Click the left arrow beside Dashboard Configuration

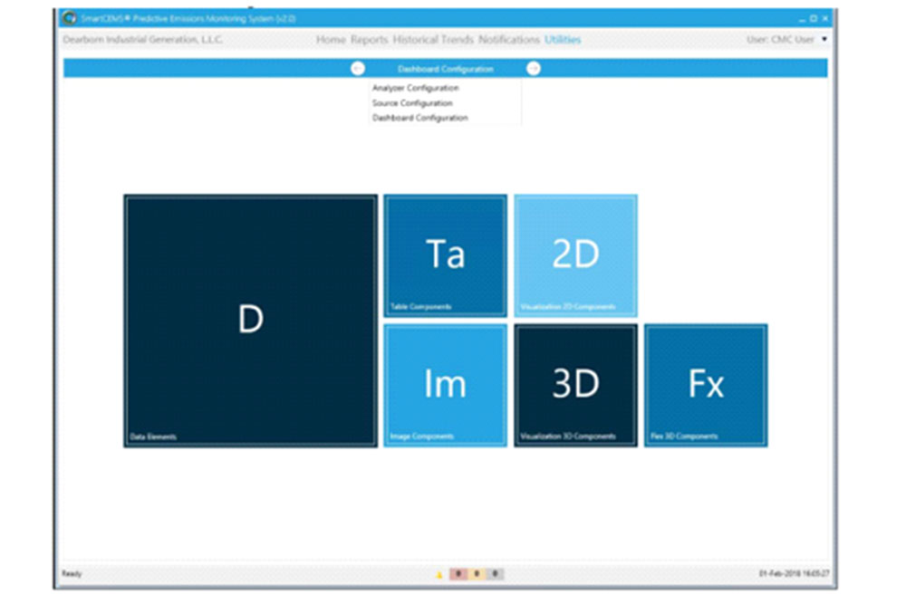point(357,69)
